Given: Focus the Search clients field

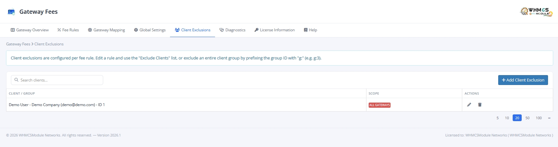Looking at the screenshot, I should [x=57, y=80].
